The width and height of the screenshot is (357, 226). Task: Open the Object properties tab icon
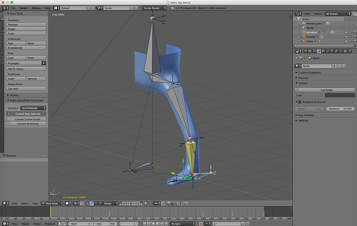pyautogui.click(x=323, y=51)
